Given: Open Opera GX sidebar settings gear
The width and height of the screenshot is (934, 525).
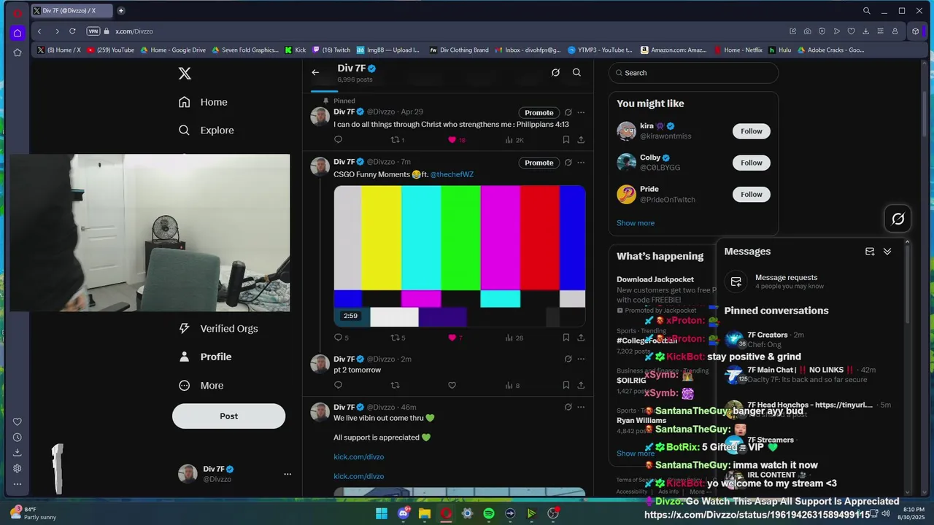Looking at the screenshot, I should [18, 468].
